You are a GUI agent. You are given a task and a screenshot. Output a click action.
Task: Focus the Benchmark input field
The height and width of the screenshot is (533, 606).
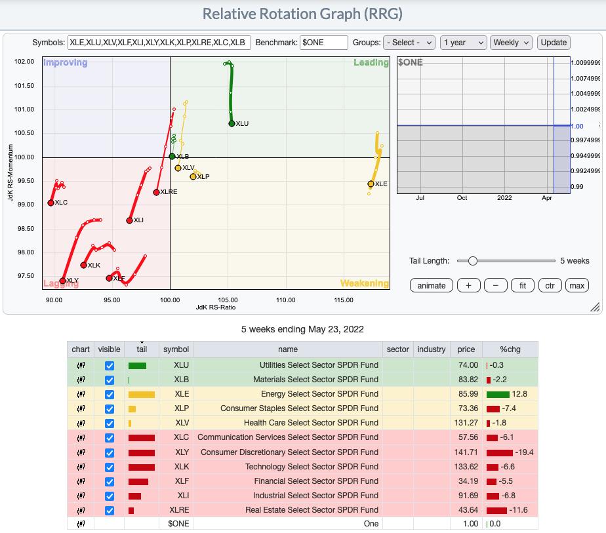324,43
